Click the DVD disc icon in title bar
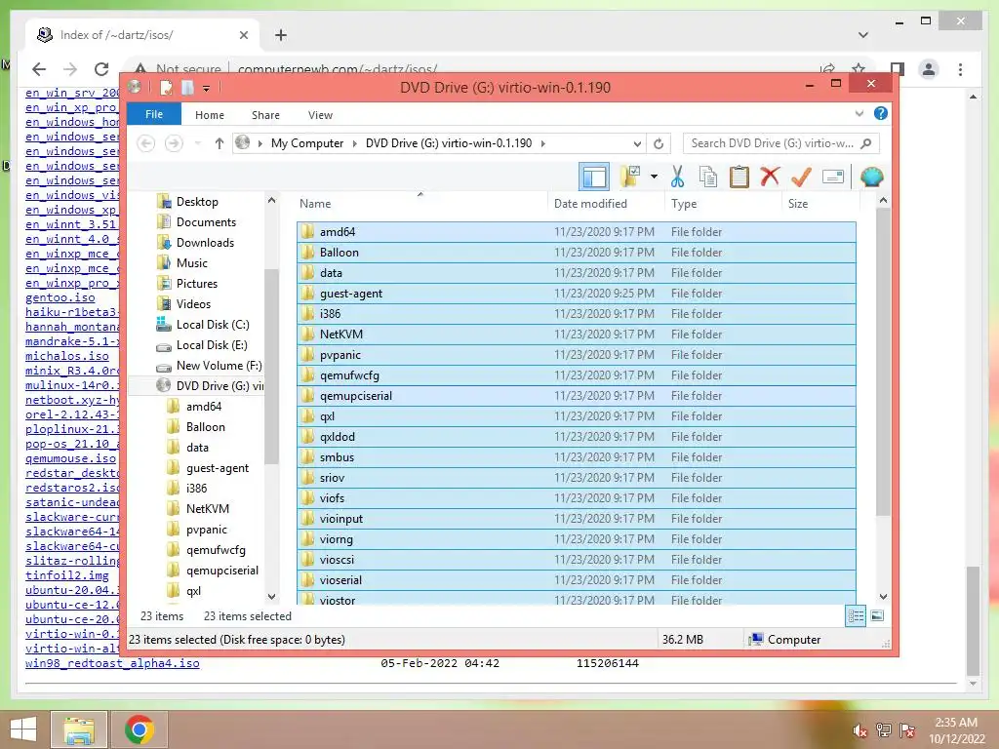 (x=135, y=87)
